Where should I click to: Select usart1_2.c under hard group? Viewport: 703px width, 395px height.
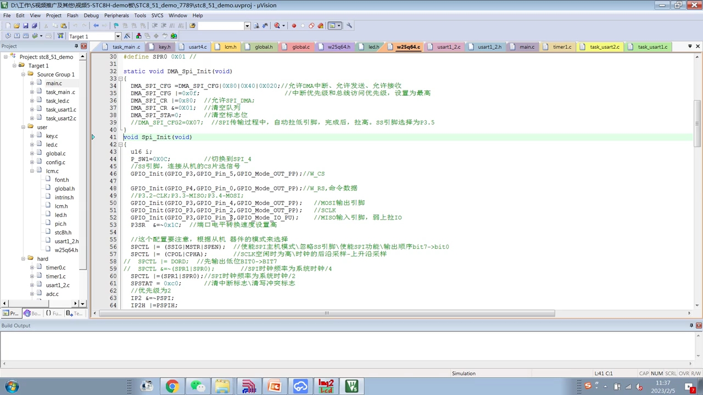[57, 285]
